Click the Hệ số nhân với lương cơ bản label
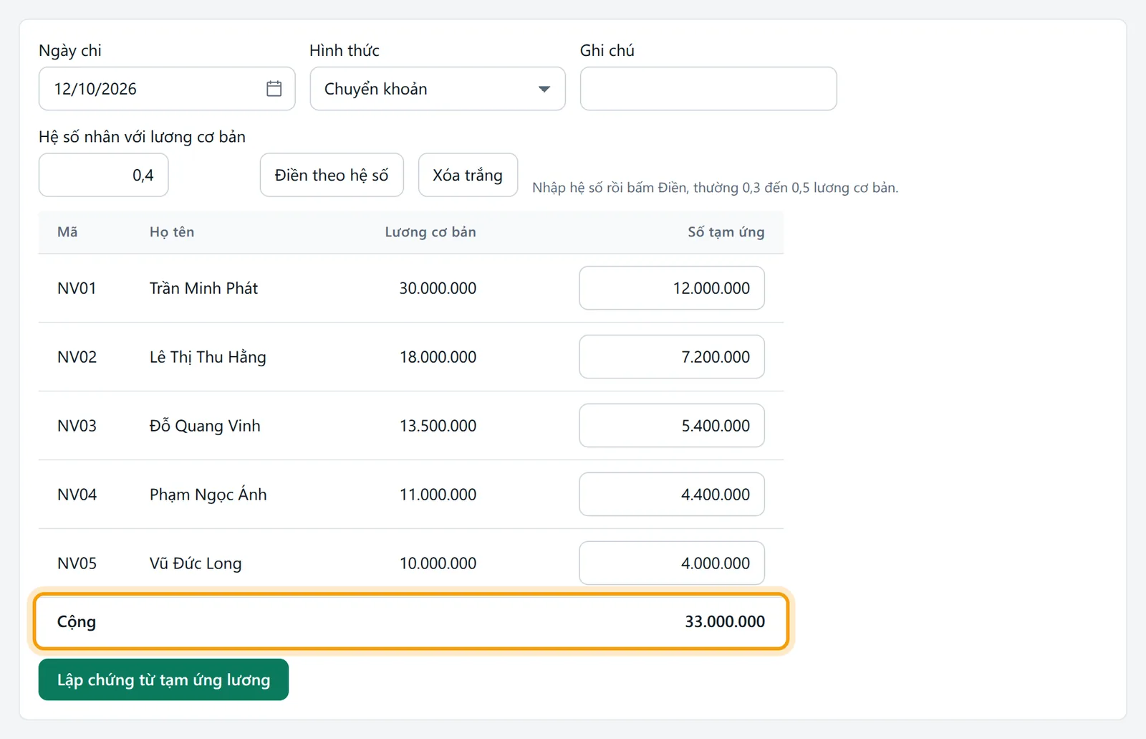Screen dimensions: 1146x739 (142, 137)
